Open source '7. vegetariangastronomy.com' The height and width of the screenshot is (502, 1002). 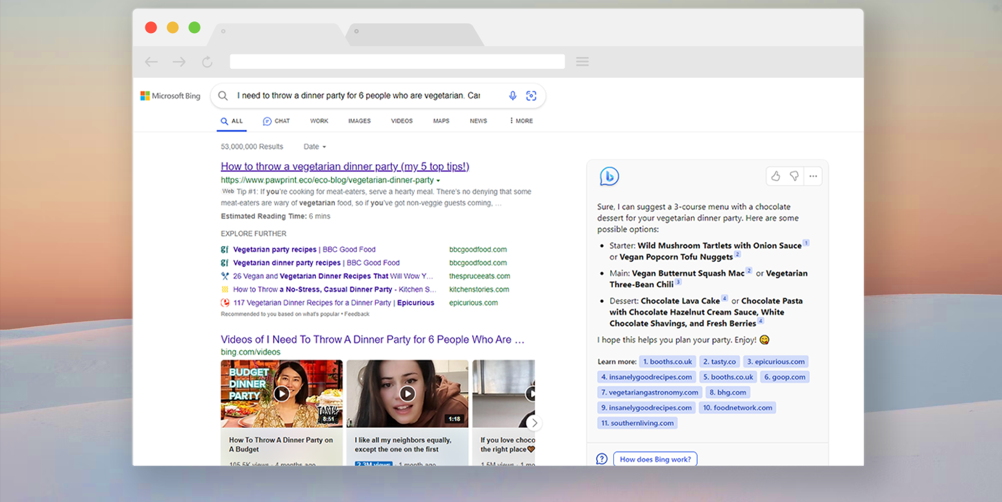(x=650, y=392)
